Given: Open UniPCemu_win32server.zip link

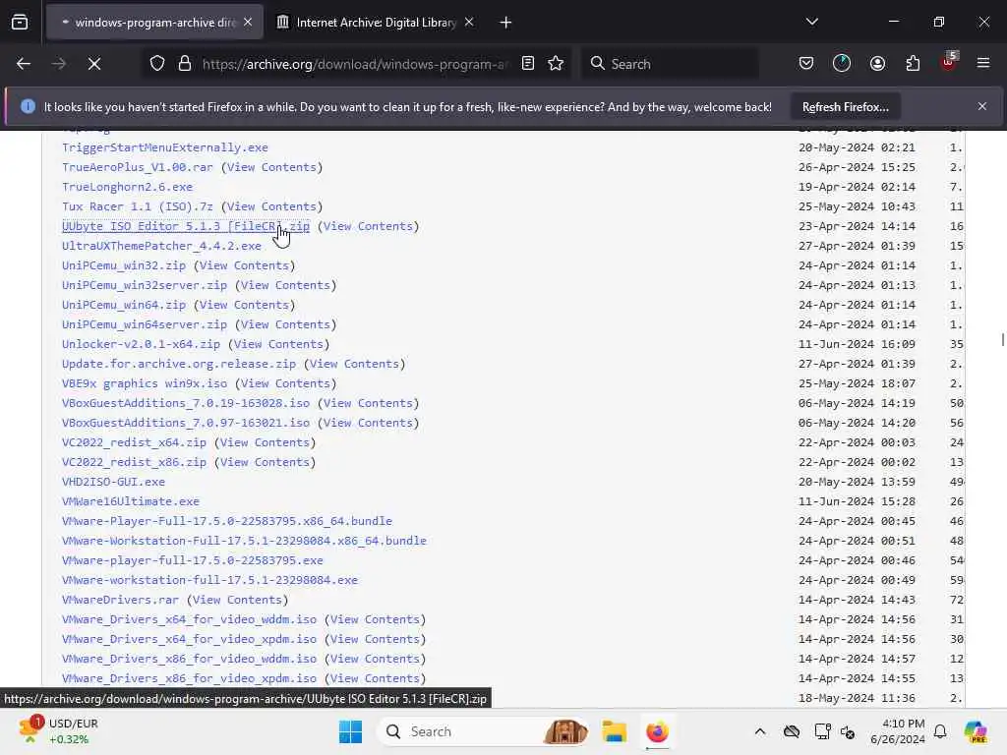Looking at the screenshot, I should point(145,285).
